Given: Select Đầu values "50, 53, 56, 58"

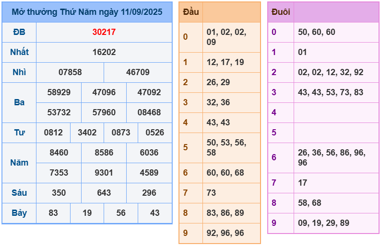Looking at the screenshot, I should [226, 148].
